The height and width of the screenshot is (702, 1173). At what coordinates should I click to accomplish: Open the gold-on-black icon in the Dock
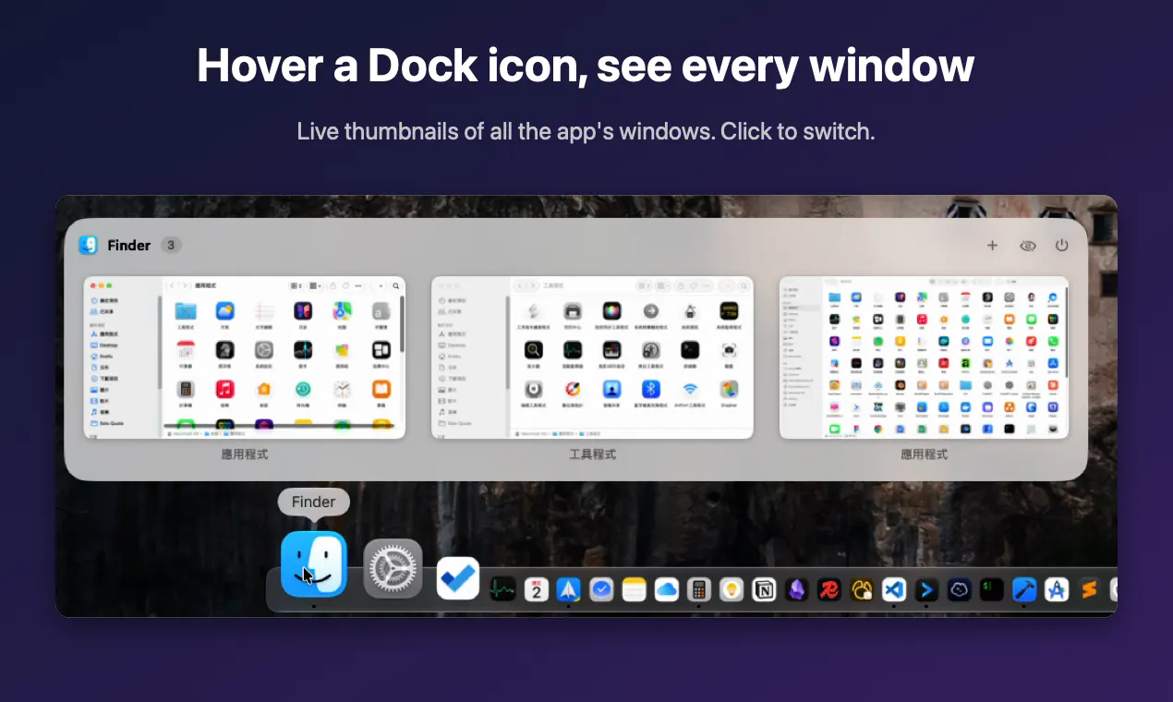tap(862, 589)
